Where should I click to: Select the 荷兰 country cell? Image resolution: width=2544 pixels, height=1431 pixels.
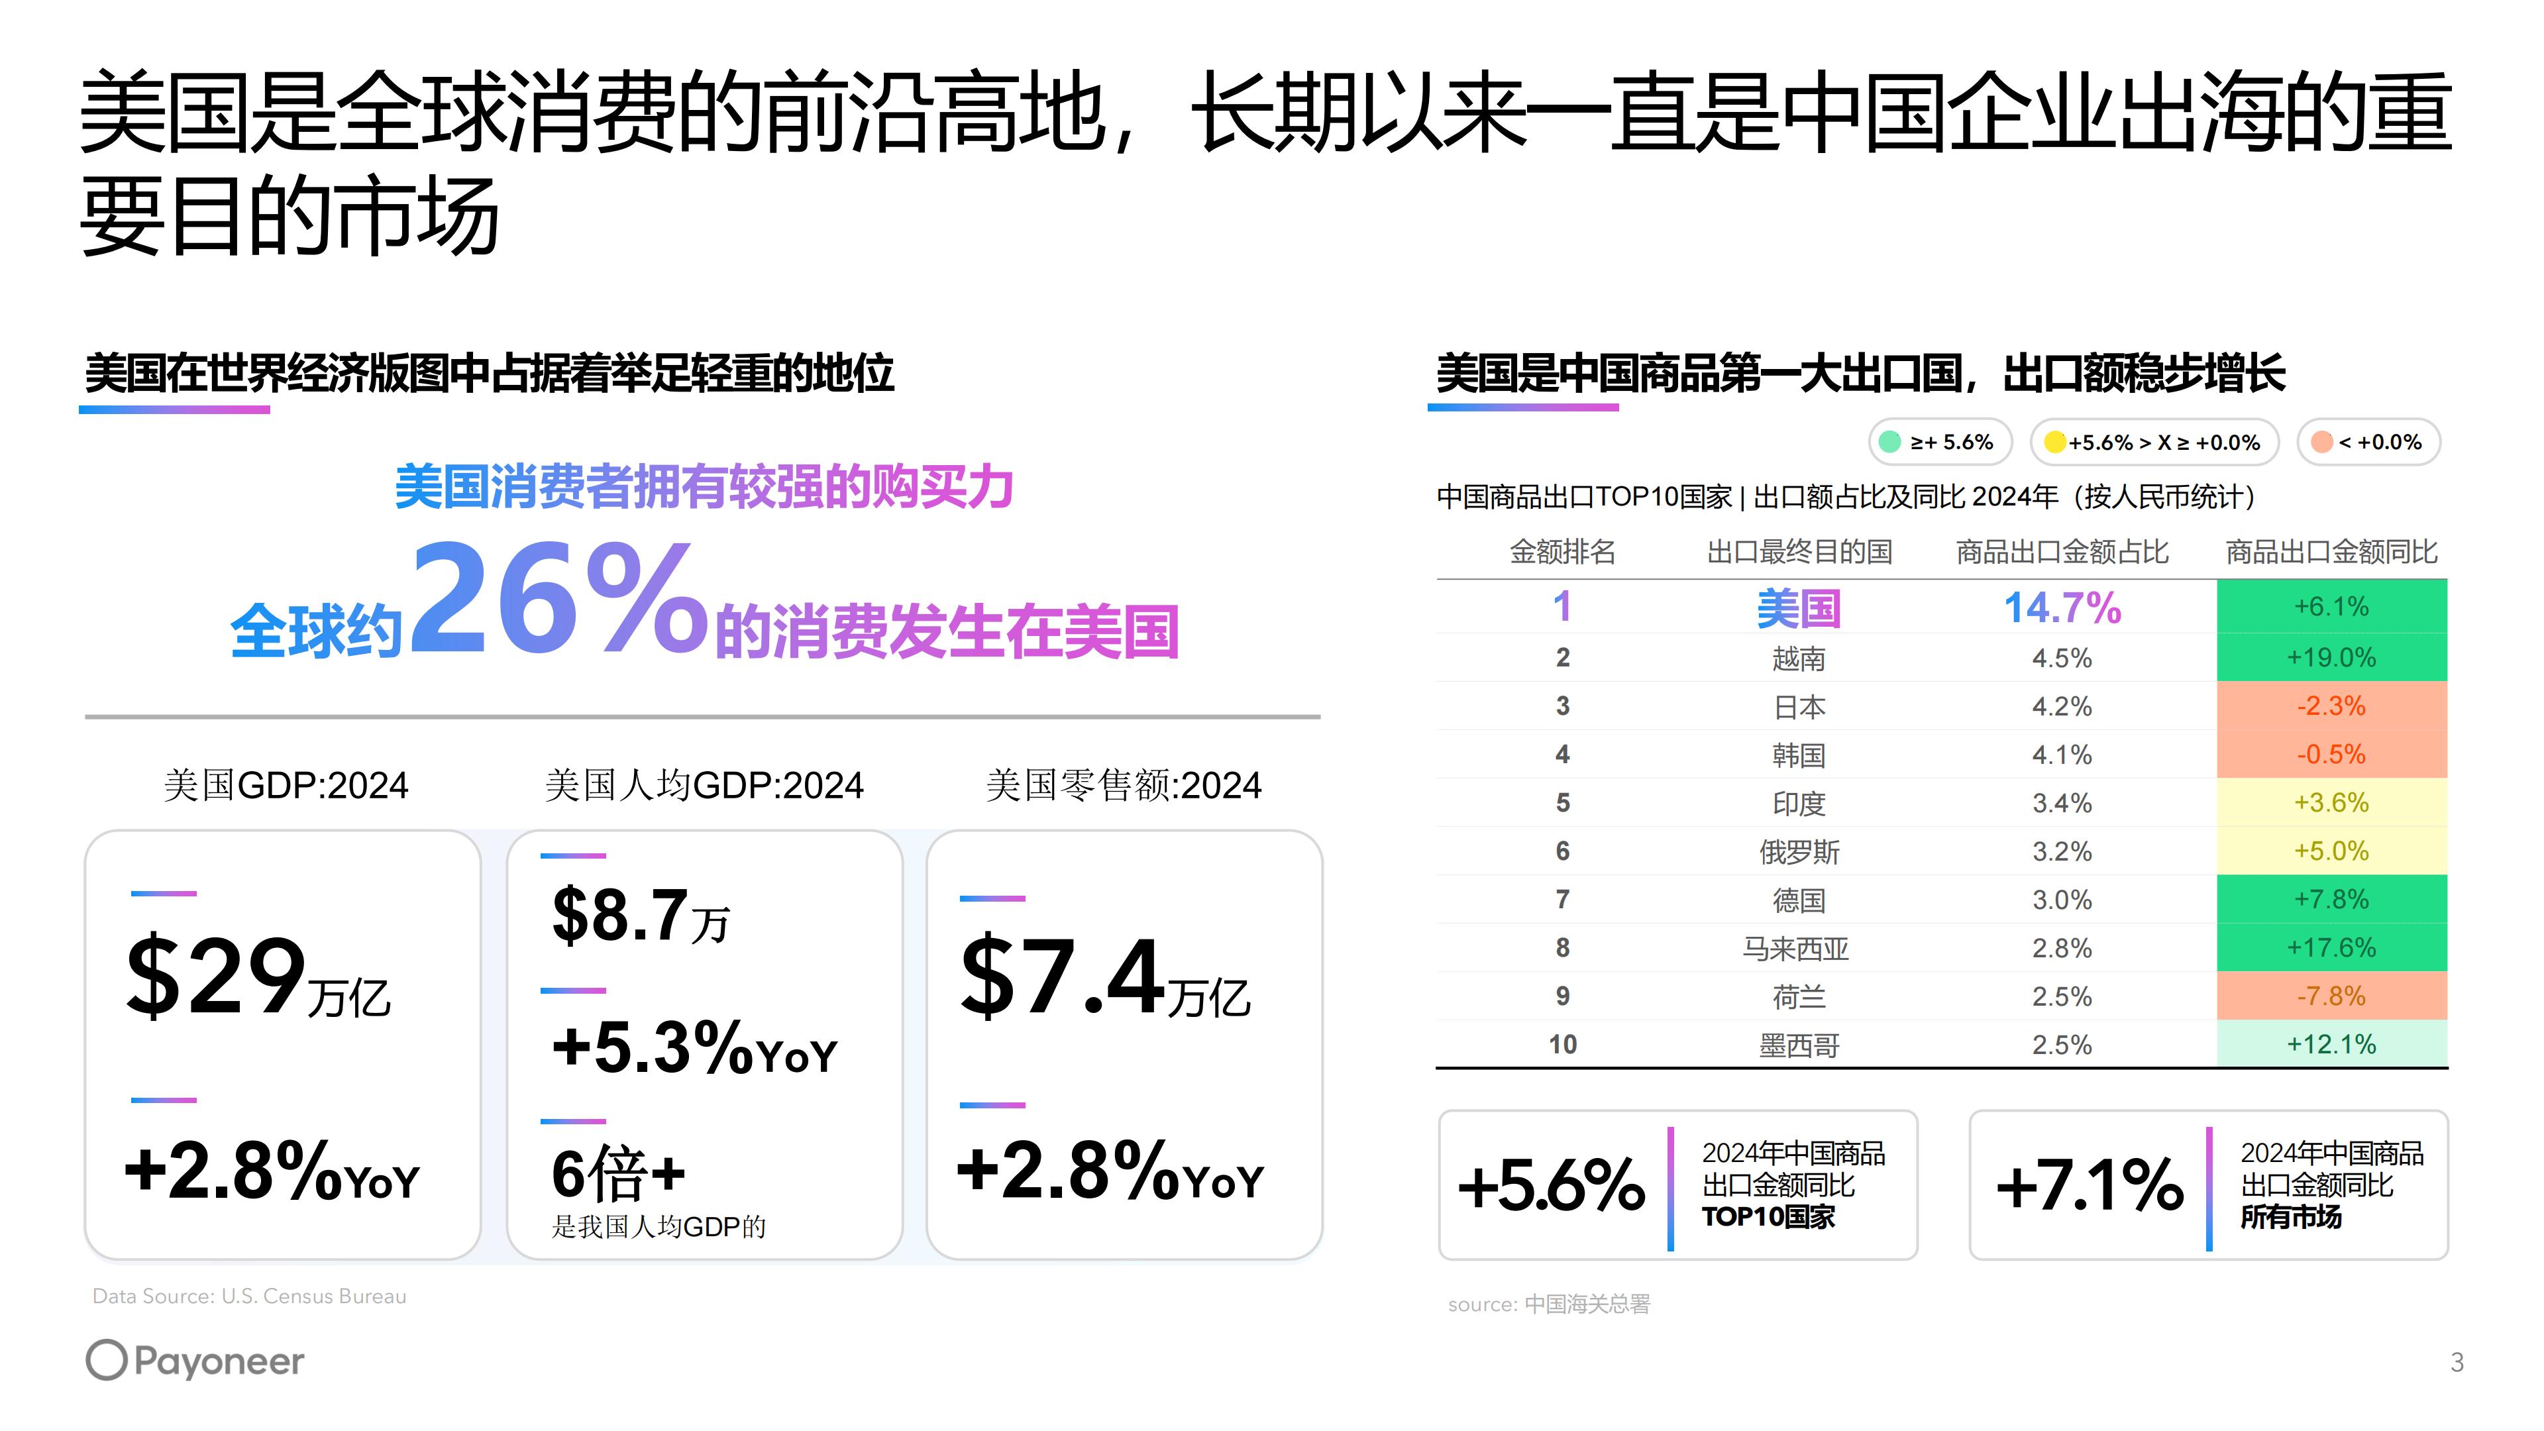[1799, 996]
